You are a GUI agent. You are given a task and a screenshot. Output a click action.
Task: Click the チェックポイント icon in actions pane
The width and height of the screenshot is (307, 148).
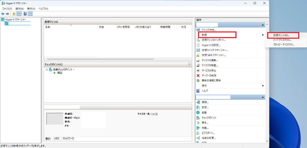[198, 118]
